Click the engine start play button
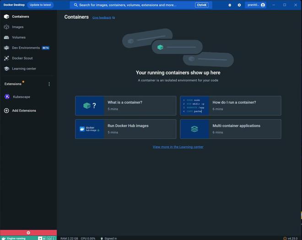This screenshot has width=302, height=240. [x=40, y=239]
